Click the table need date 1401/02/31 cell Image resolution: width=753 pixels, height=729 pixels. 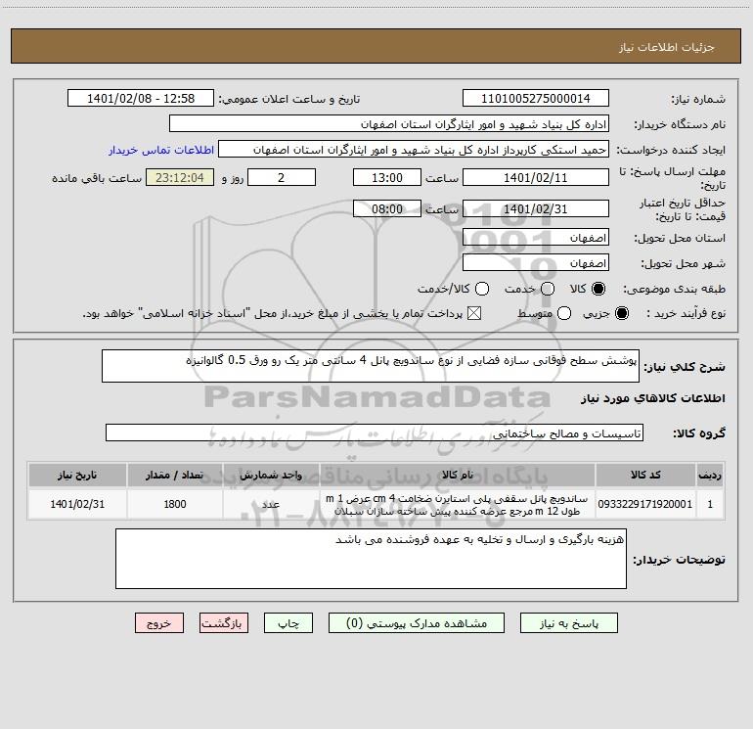(x=77, y=504)
